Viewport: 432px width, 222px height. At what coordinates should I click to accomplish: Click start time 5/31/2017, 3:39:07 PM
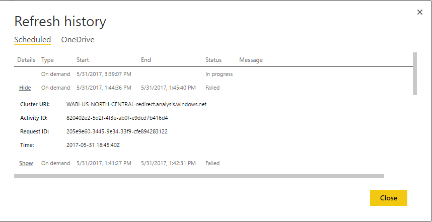(104, 75)
